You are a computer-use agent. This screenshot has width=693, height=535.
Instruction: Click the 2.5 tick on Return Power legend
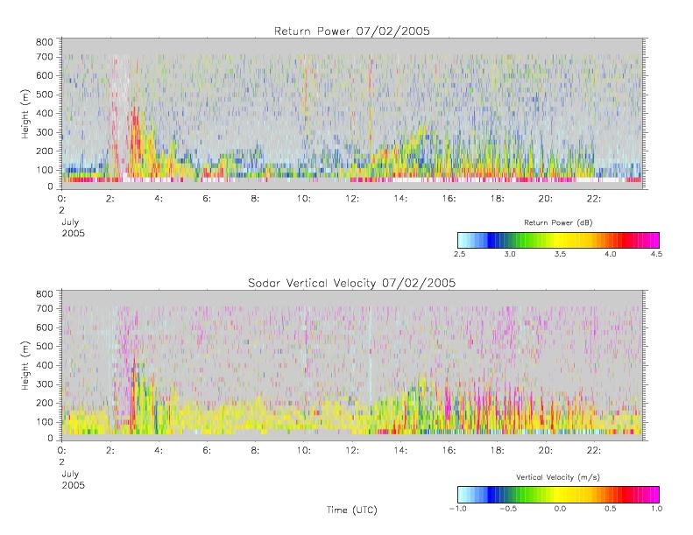click(459, 254)
